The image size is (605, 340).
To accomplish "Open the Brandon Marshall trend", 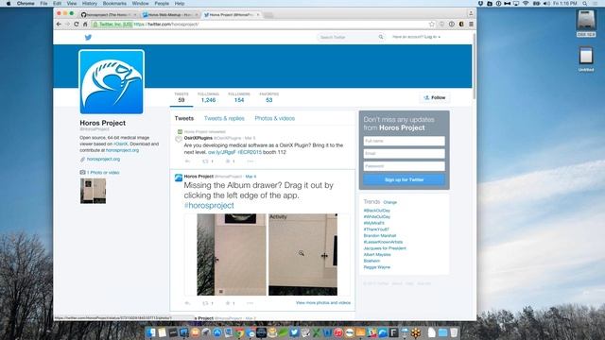I will pyautogui.click(x=380, y=235).
